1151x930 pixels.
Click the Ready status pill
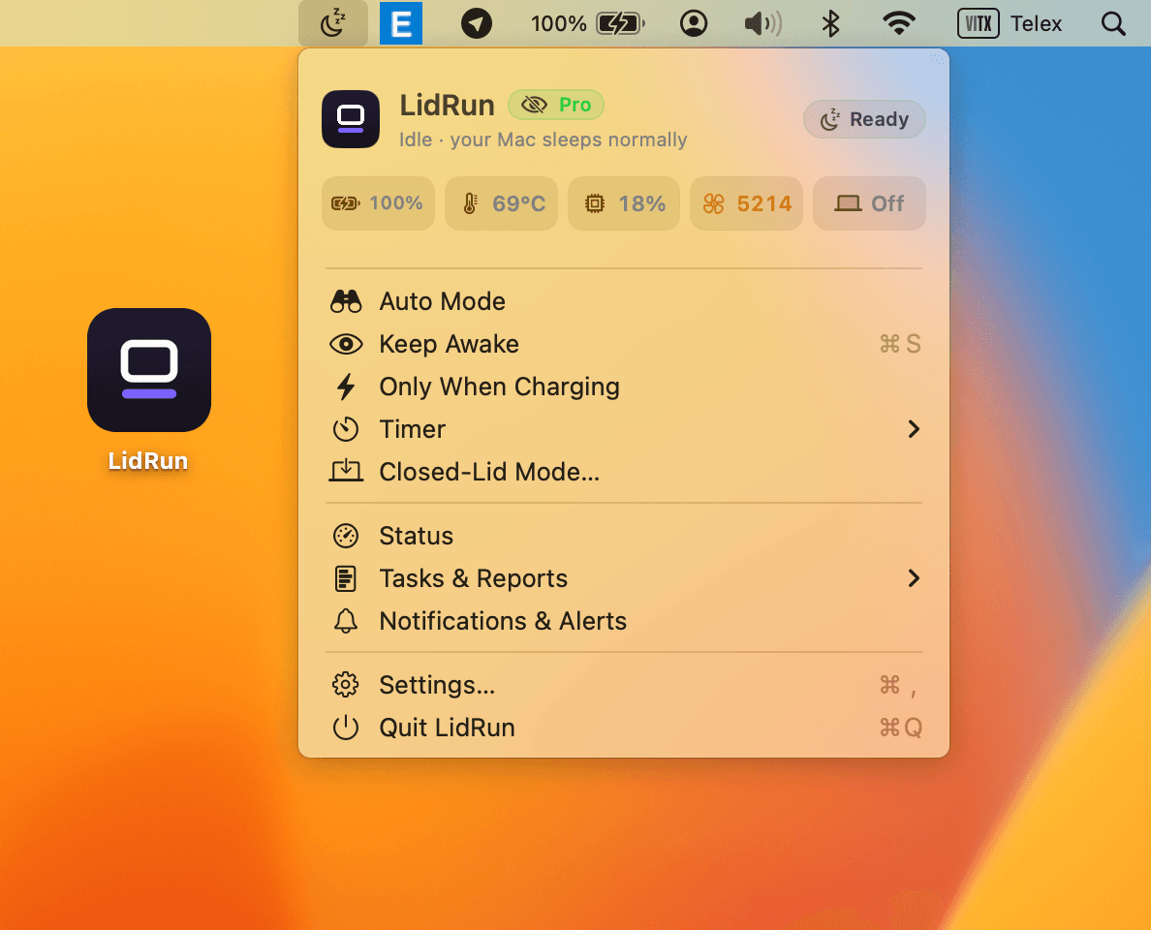864,119
